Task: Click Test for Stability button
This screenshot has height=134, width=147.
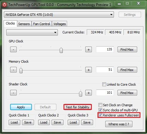Action: coord(78,107)
